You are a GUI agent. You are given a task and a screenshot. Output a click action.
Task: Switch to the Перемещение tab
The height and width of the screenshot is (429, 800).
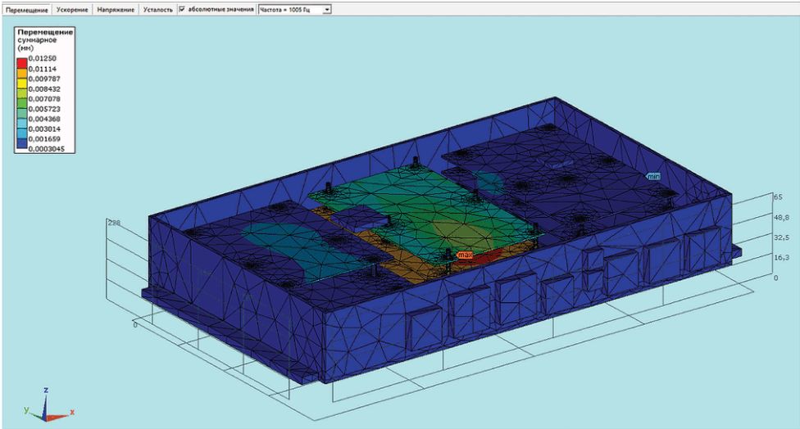[x=27, y=10]
